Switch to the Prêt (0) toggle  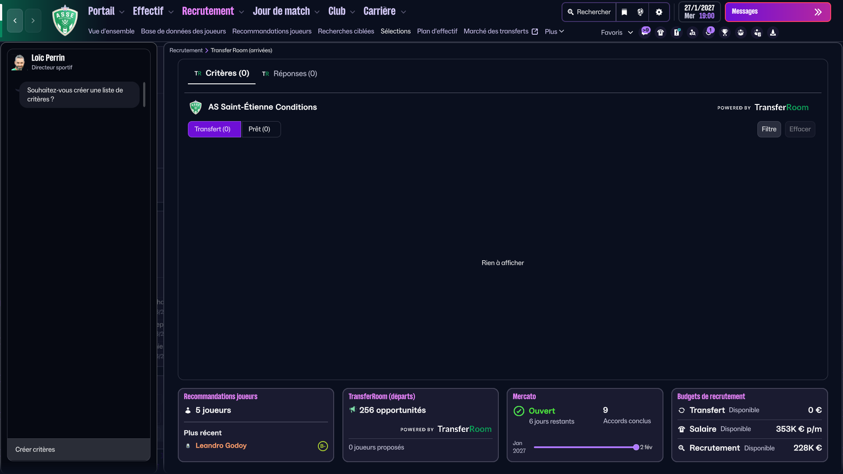tap(260, 129)
